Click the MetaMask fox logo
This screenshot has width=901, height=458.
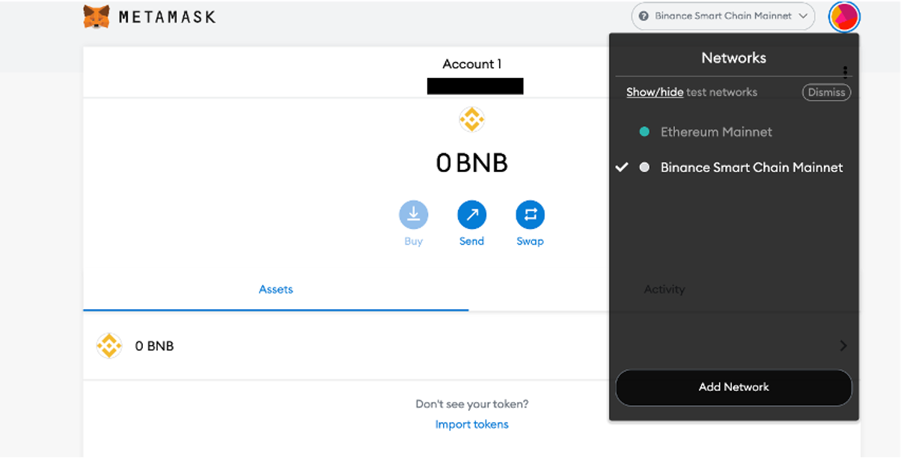[x=97, y=16]
